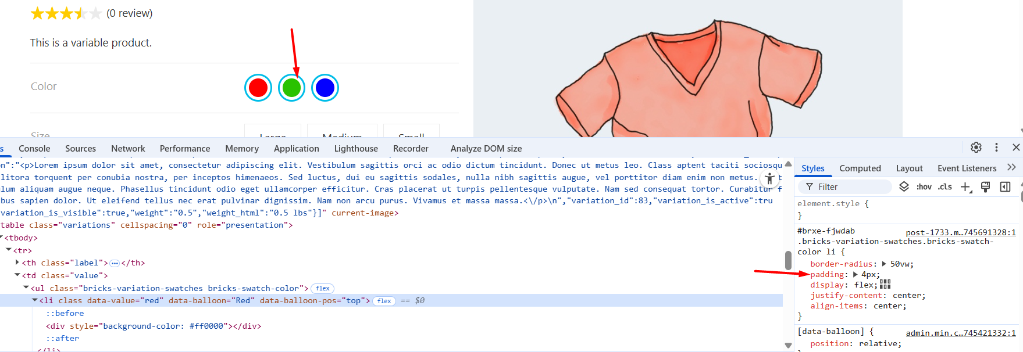Click the accessibility tree toggle icon
The height and width of the screenshot is (352, 1023).
click(x=769, y=179)
